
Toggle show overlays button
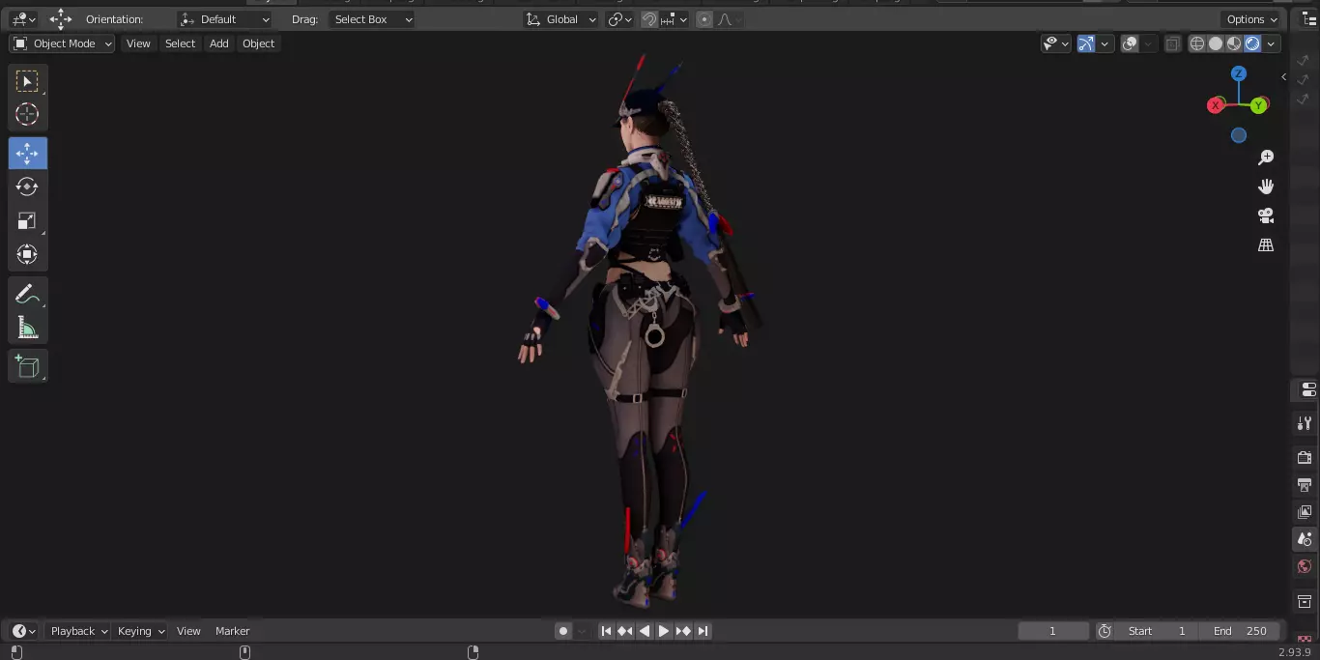pos(1130,43)
